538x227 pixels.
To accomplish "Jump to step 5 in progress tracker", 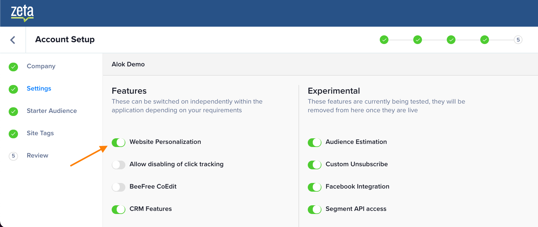I will [x=518, y=40].
